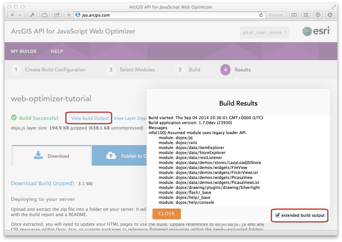Click the iCloud tabs cloud icon
The height and width of the screenshot is (242, 342).
pyautogui.click(x=44, y=15)
